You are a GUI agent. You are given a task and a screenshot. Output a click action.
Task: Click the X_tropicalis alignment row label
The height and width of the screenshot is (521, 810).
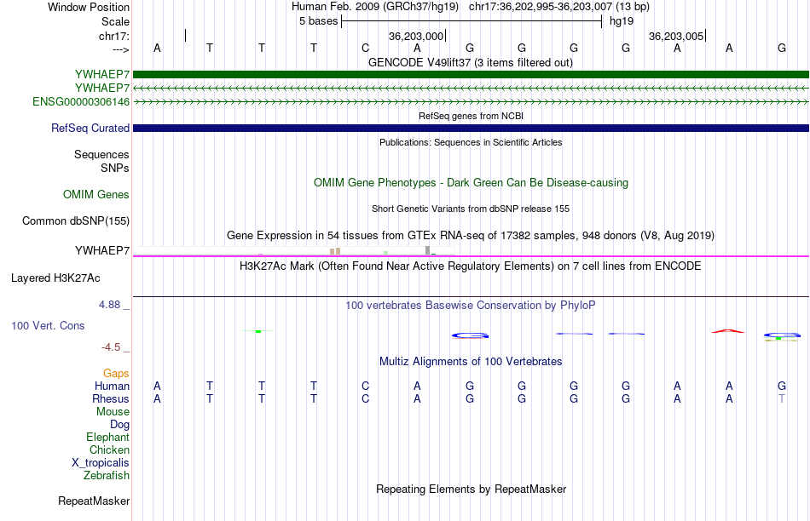tap(101, 463)
